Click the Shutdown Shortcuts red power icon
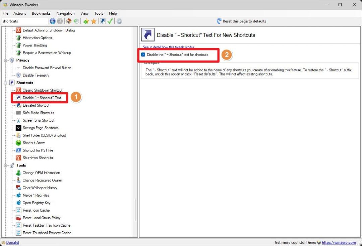The width and height of the screenshot is (362, 246). coord(18,158)
